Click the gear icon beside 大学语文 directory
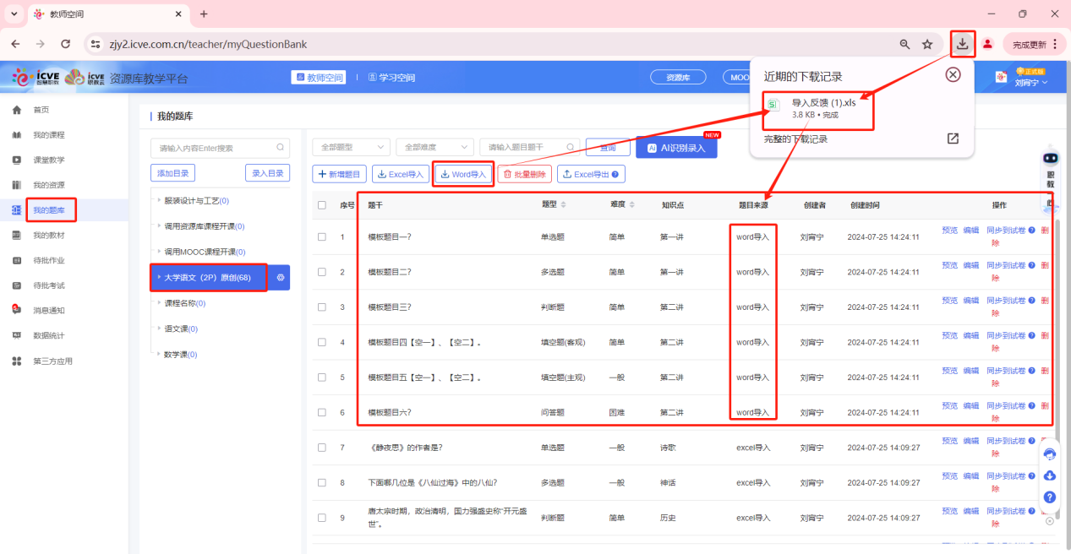Screen dimensions: 1071x554 (281, 277)
